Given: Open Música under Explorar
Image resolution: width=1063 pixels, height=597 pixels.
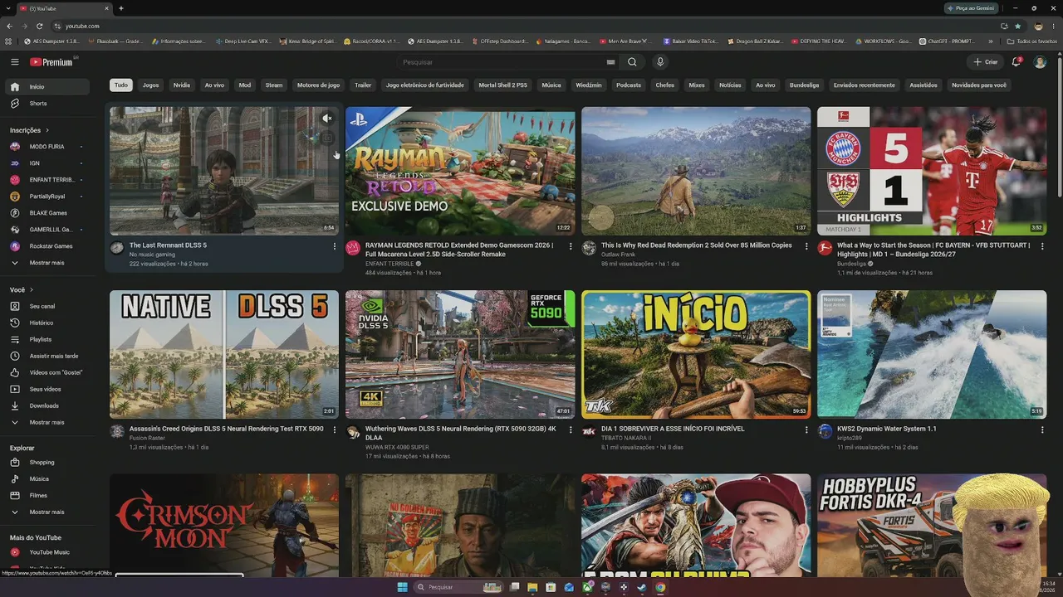Looking at the screenshot, I should [x=47, y=478].
